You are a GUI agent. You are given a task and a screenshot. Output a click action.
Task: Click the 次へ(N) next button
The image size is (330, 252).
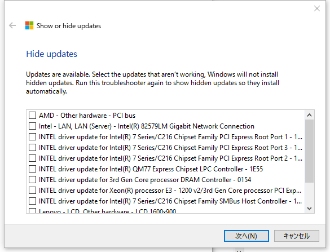247,236
